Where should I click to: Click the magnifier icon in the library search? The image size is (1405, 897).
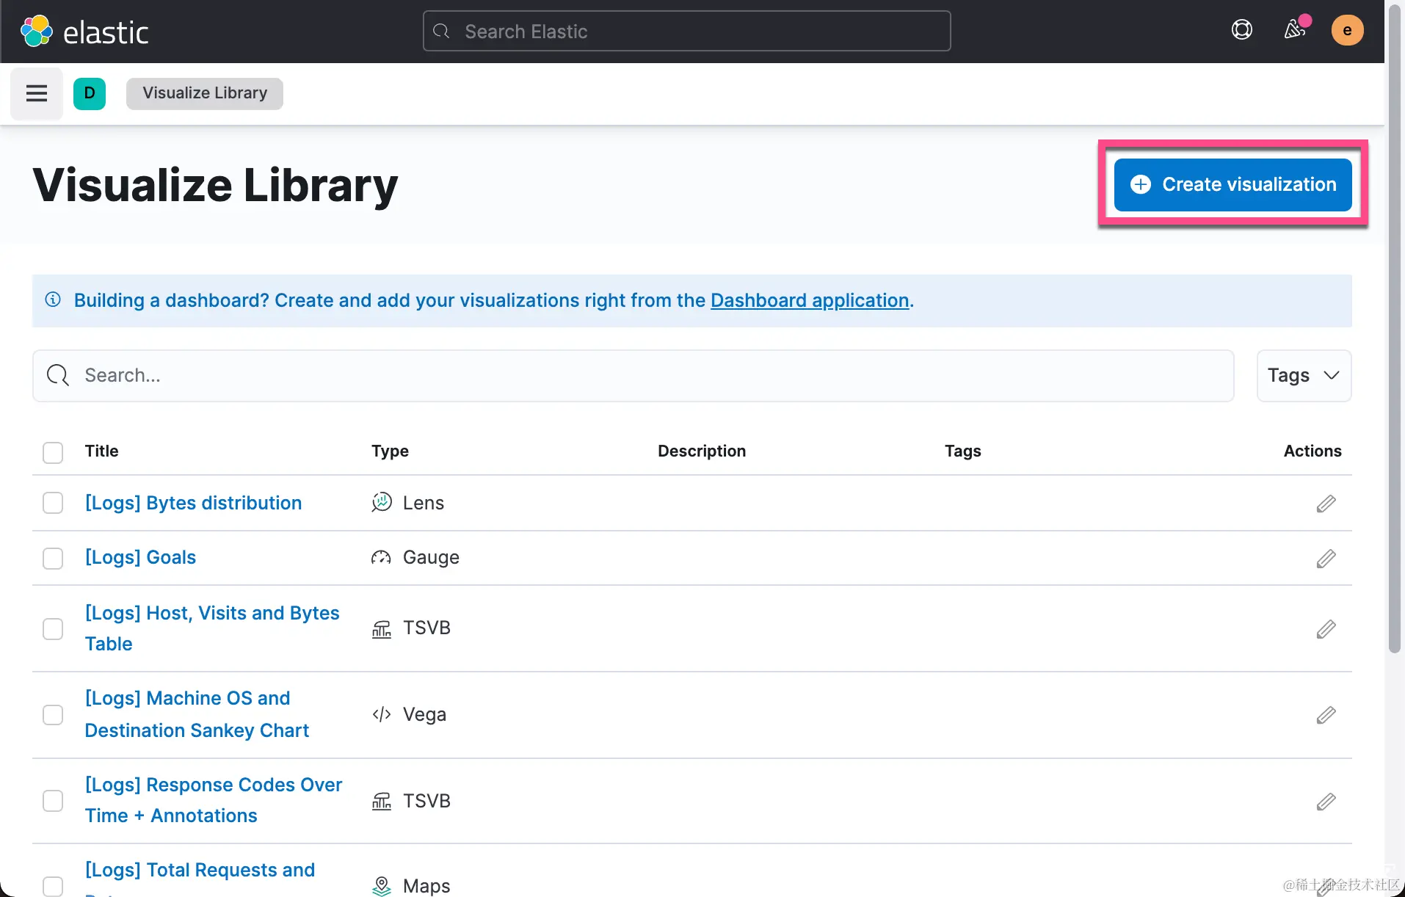coord(58,375)
